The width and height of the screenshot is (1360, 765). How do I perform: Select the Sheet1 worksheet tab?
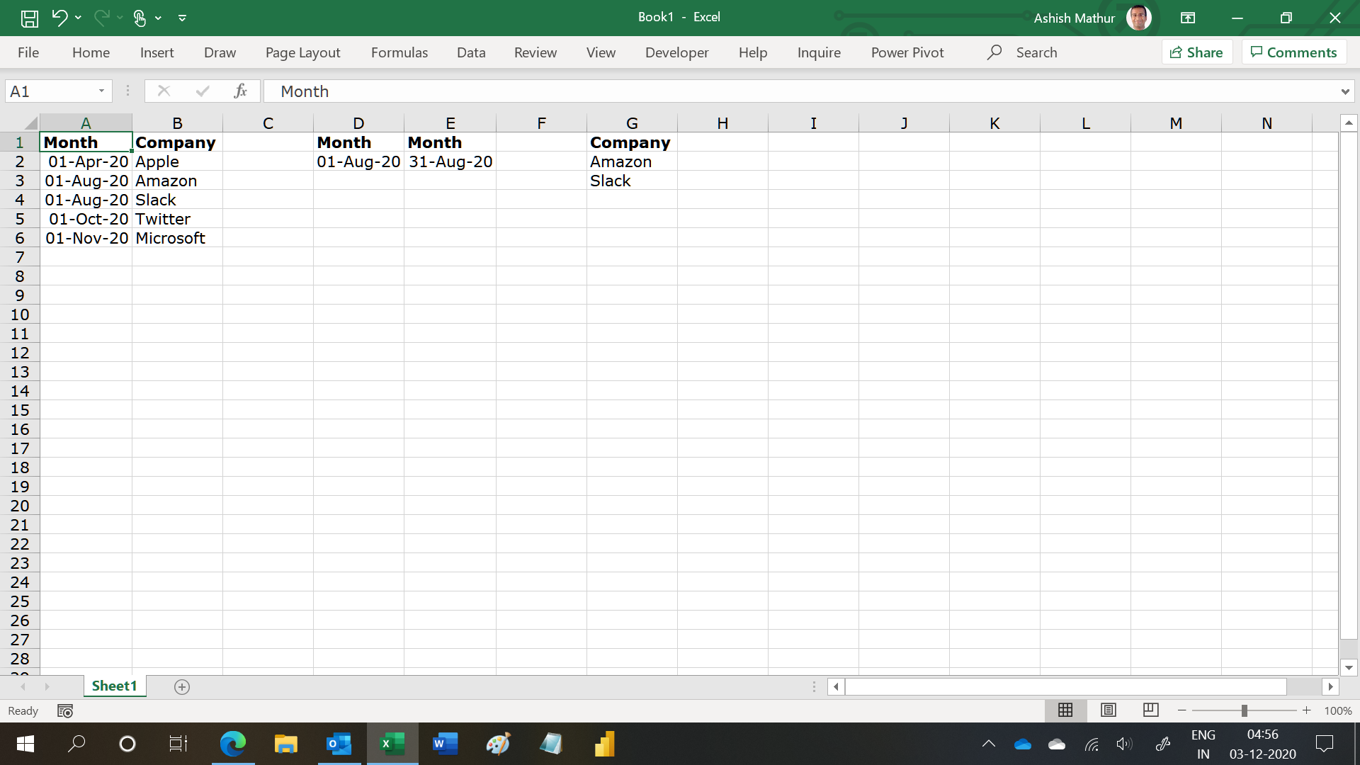click(x=114, y=686)
